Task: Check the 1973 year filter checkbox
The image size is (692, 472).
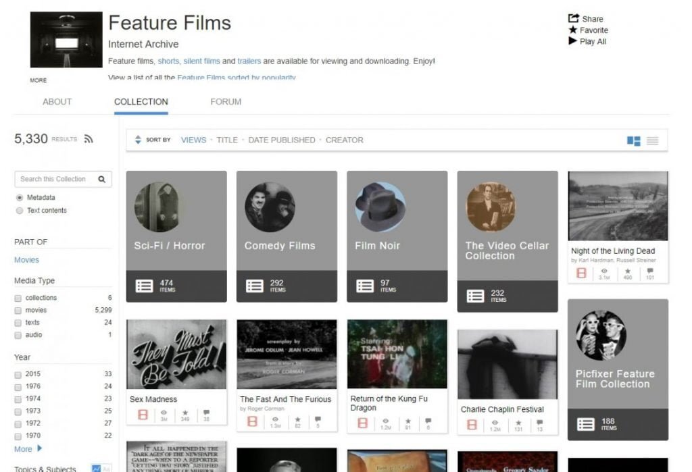Action: [18, 412]
